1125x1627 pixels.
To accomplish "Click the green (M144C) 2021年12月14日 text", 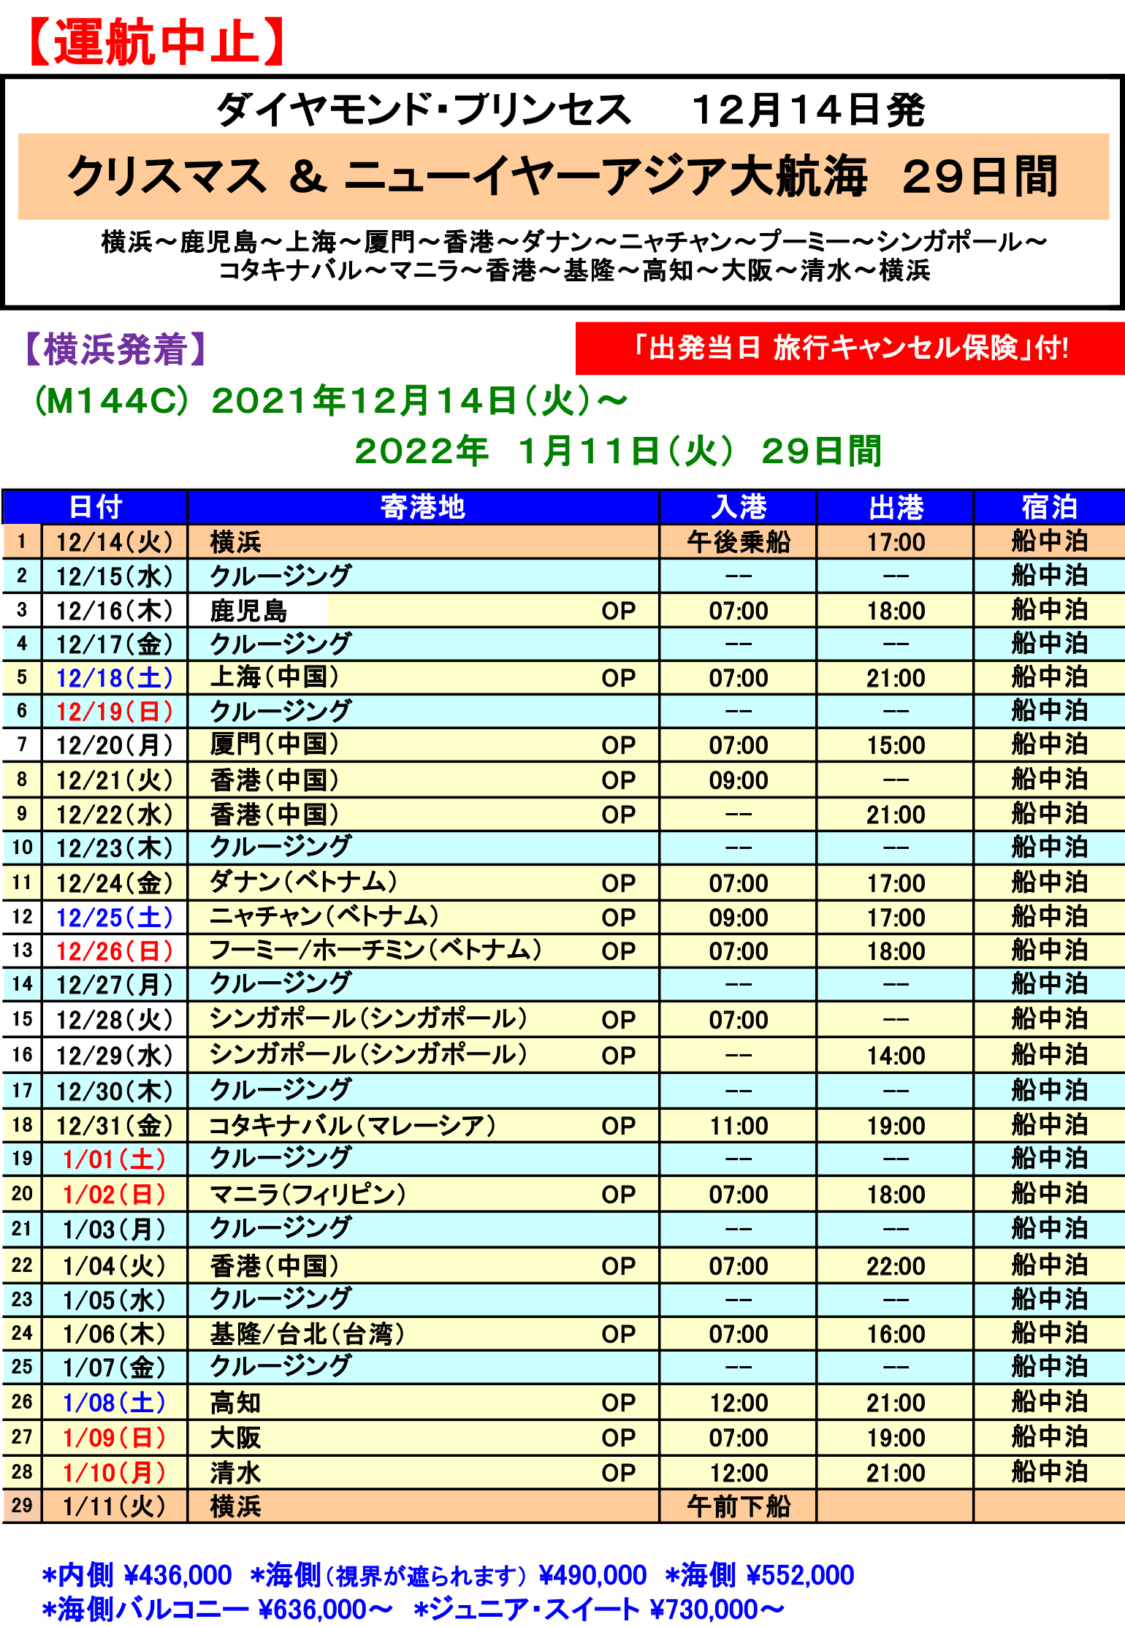I will pyautogui.click(x=331, y=401).
